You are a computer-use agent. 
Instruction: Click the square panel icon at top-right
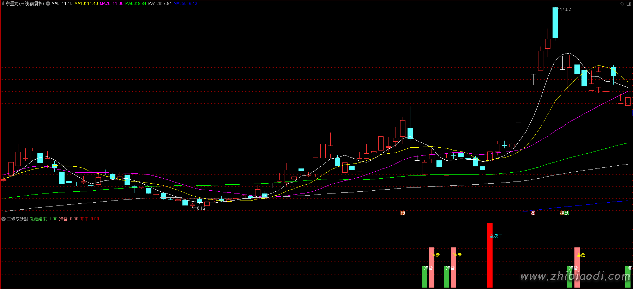pyautogui.click(x=628, y=4)
